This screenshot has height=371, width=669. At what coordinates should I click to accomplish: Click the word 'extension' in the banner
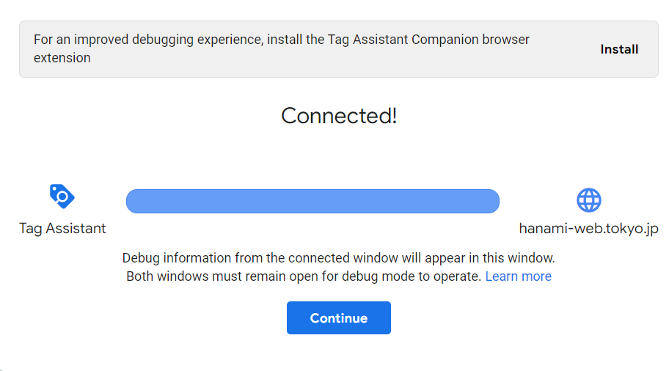[x=62, y=58]
